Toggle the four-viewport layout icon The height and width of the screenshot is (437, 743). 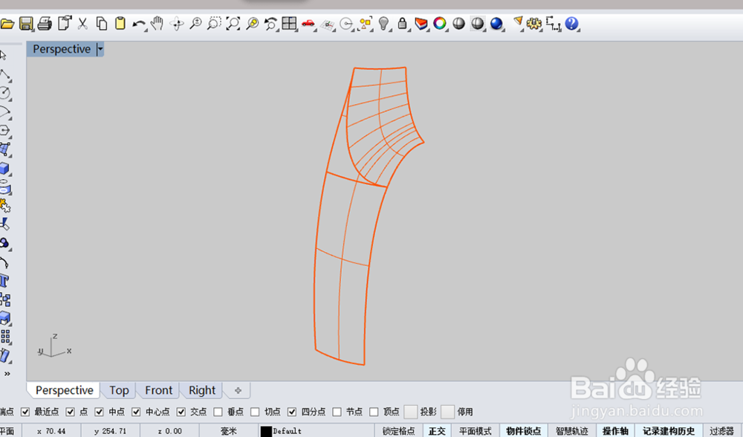pyautogui.click(x=289, y=23)
